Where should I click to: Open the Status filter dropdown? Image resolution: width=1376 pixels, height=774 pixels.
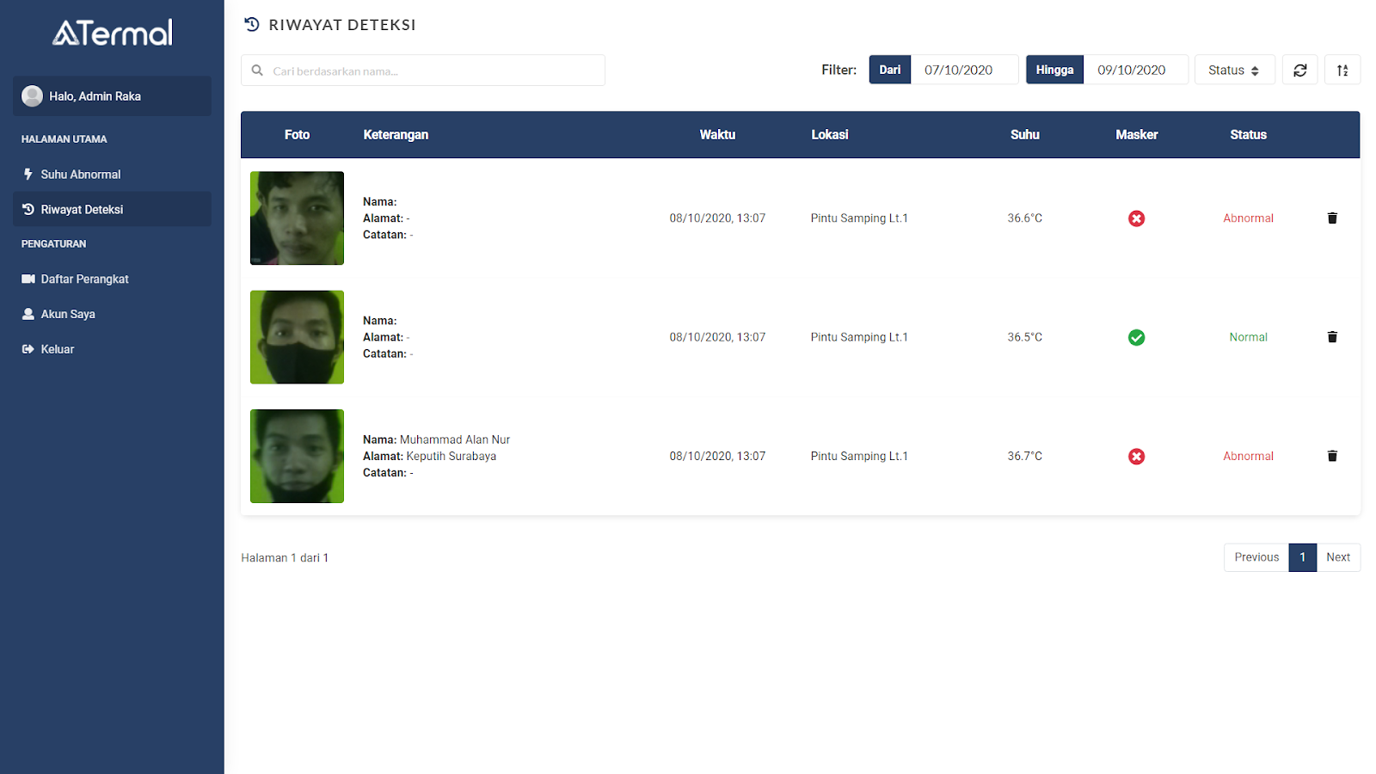[x=1234, y=71]
